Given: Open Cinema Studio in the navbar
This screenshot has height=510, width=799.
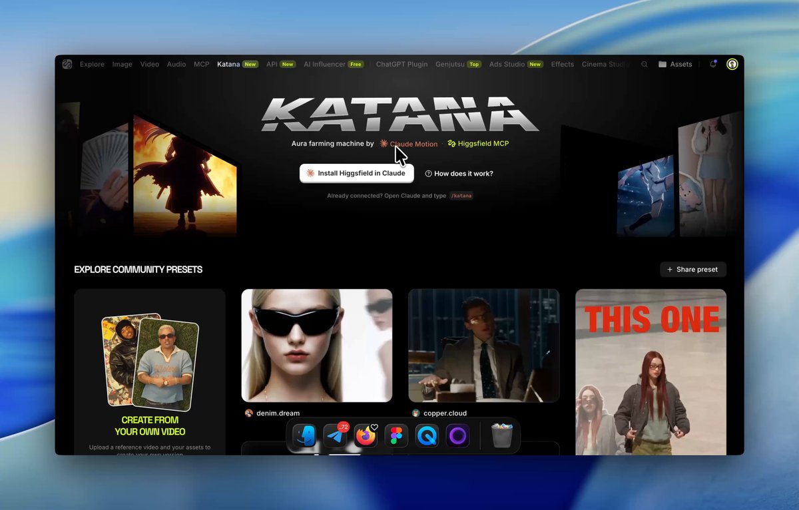Looking at the screenshot, I should (x=605, y=65).
